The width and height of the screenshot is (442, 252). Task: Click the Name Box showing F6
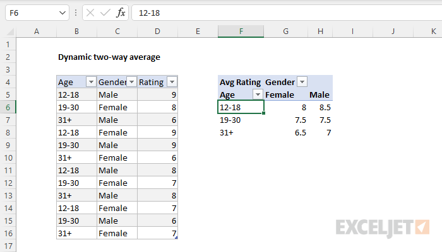[32, 13]
